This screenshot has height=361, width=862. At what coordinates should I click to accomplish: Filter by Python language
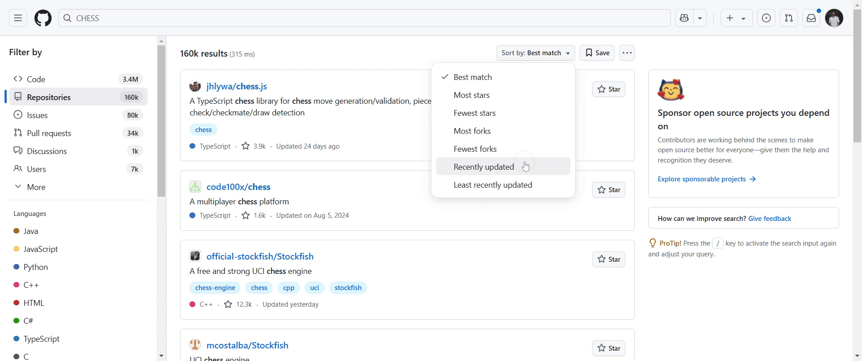(35, 267)
